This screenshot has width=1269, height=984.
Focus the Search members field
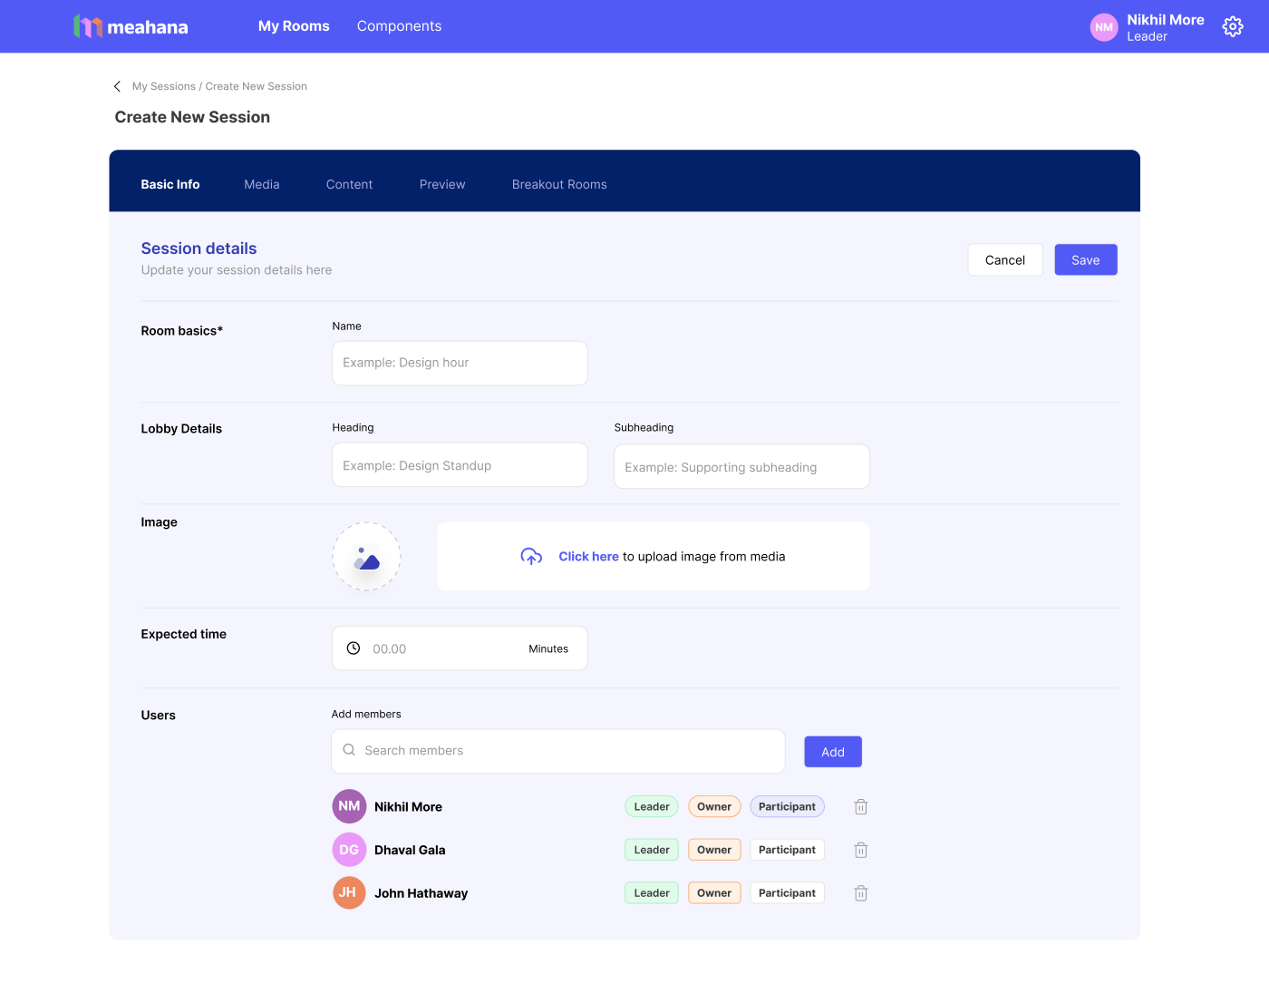tap(558, 751)
